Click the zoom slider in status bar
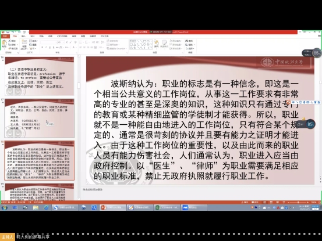This screenshot has height=241, width=322. tap(298, 202)
